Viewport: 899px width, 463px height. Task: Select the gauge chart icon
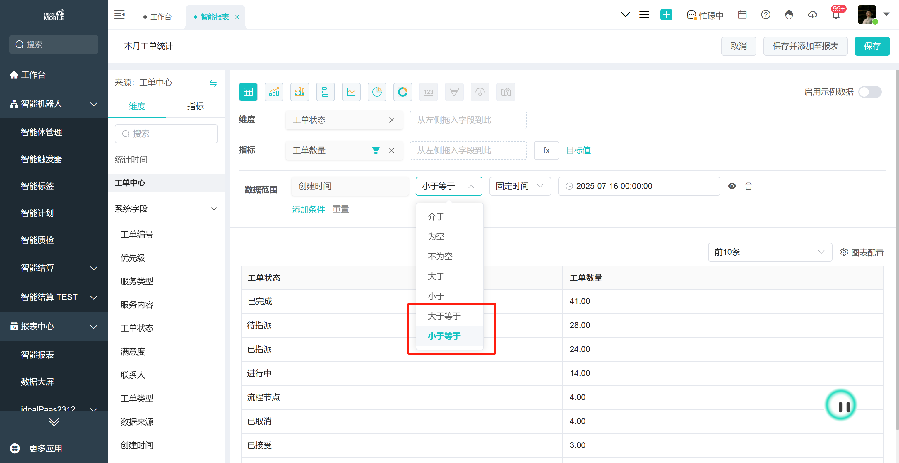(x=480, y=92)
